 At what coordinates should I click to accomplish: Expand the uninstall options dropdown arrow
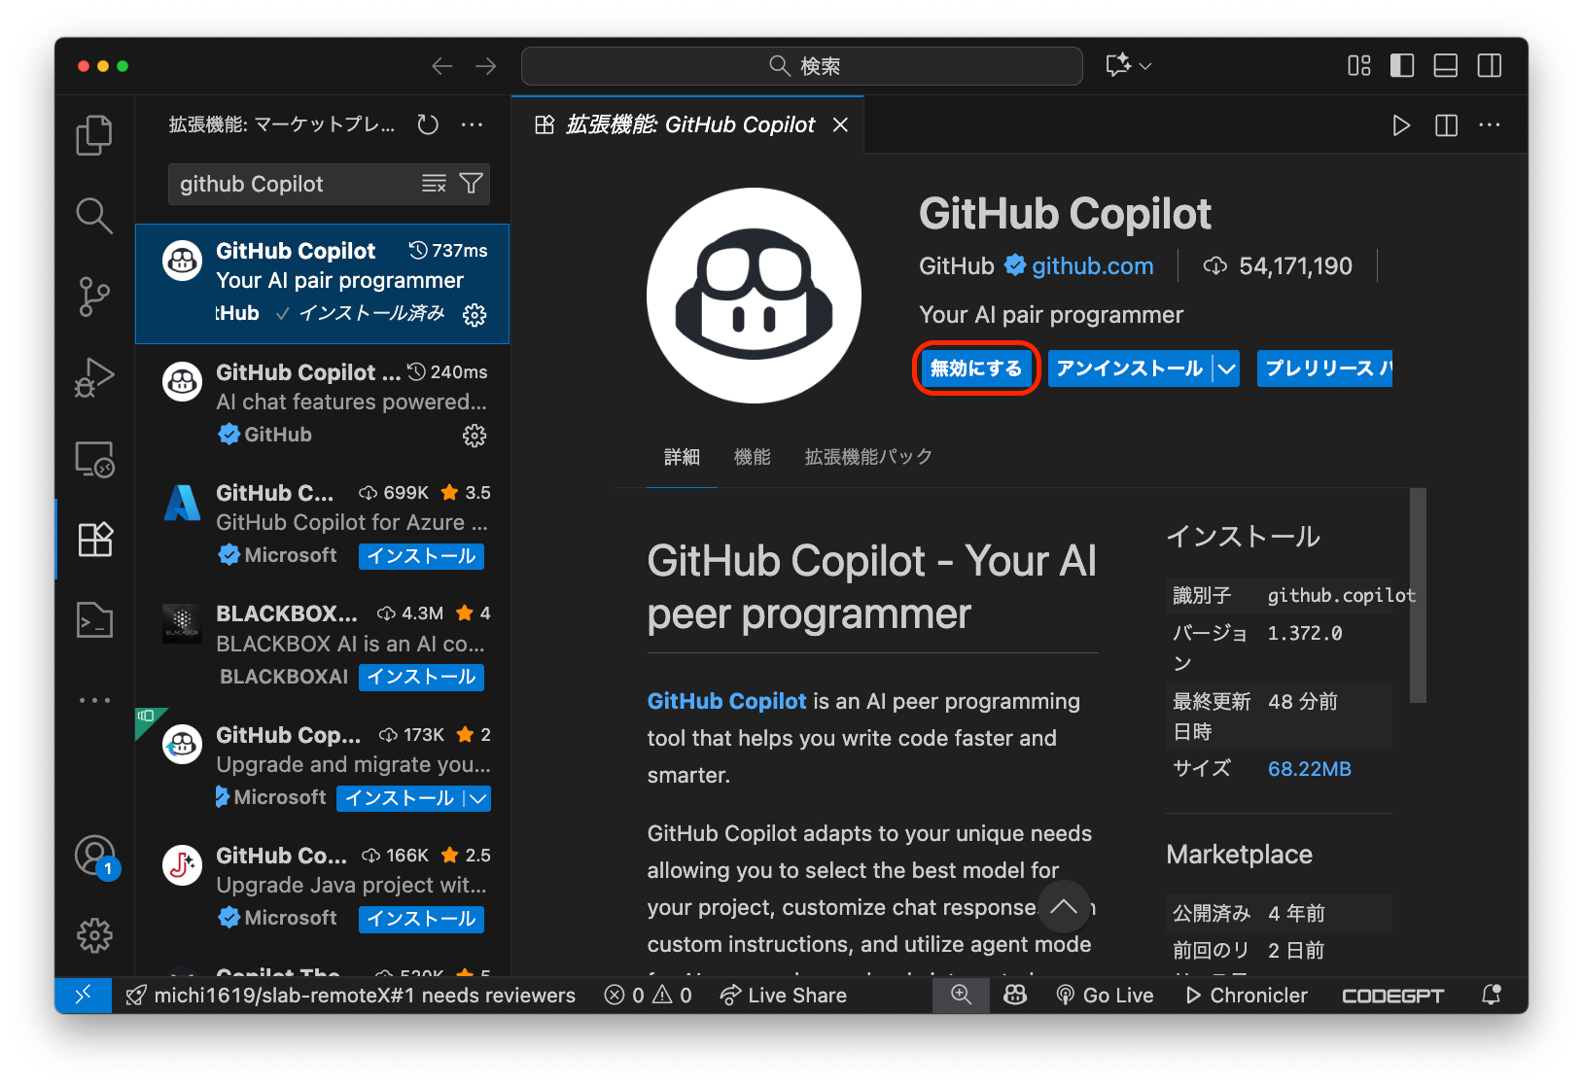(1227, 368)
